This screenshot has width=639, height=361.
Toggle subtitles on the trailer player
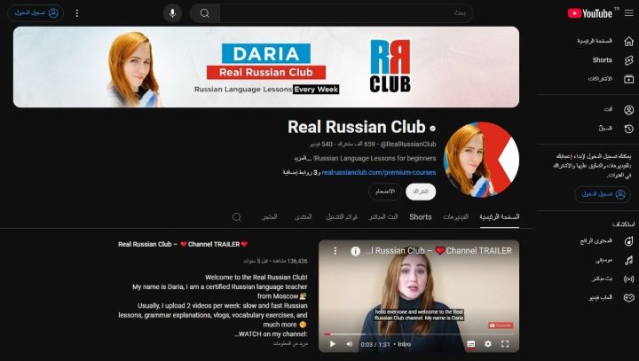[x=470, y=344]
